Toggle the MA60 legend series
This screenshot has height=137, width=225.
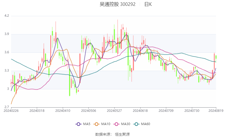[142, 124]
